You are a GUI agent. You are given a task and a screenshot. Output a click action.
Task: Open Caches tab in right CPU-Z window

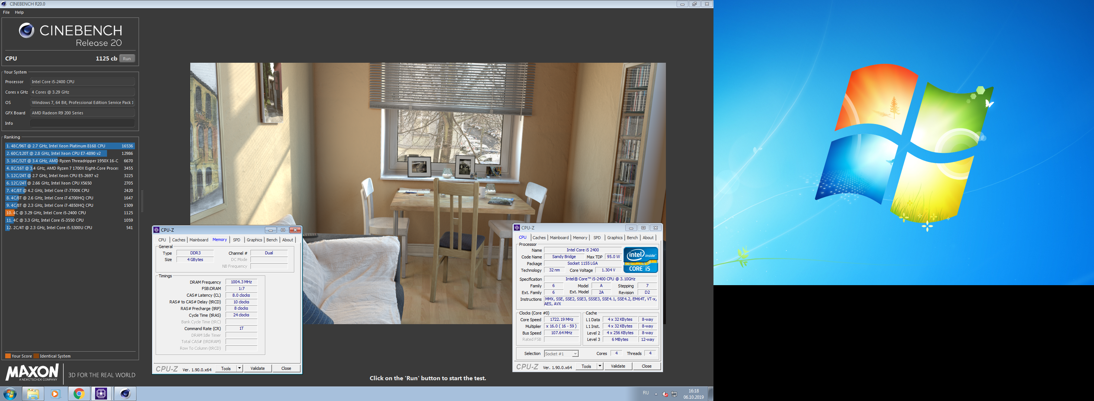pyautogui.click(x=539, y=238)
